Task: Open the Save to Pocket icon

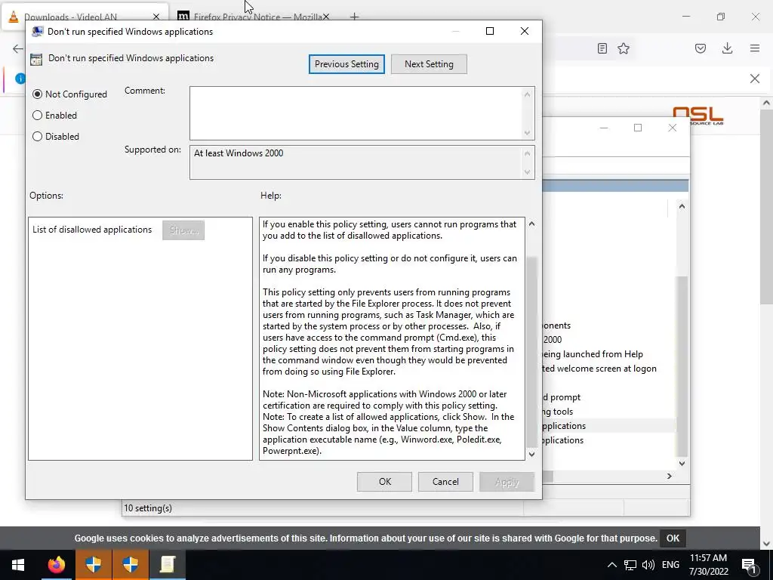Action: point(701,48)
